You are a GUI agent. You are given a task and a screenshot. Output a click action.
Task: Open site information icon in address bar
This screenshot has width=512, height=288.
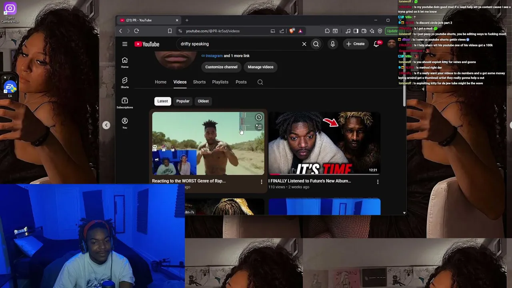(180, 31)
